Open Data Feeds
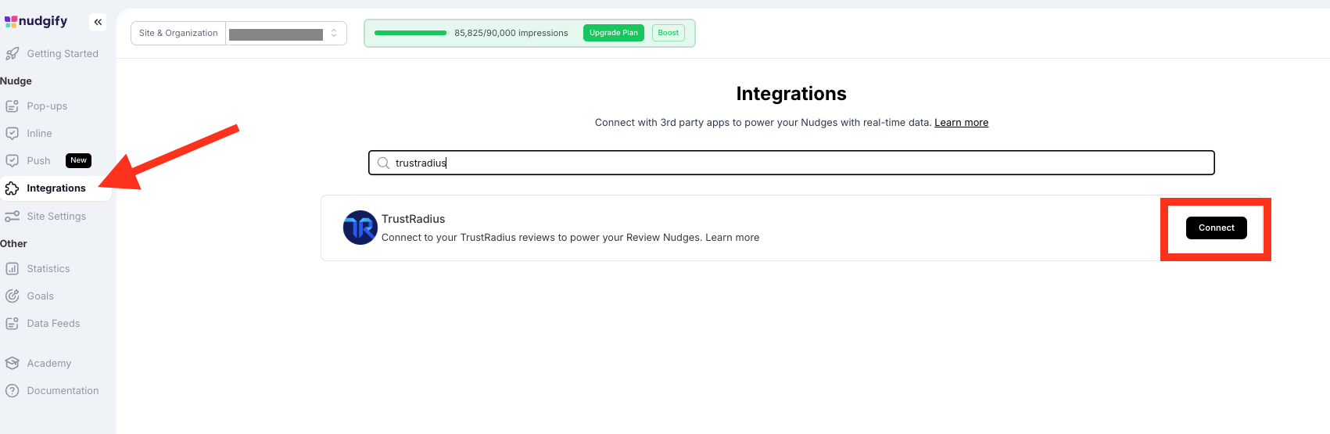 [x=53, y=324]
